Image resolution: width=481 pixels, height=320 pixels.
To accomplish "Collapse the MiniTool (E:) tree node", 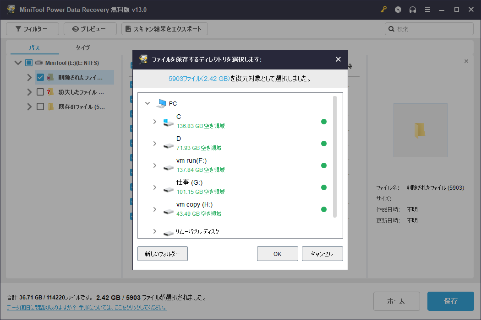I will 18,63.
